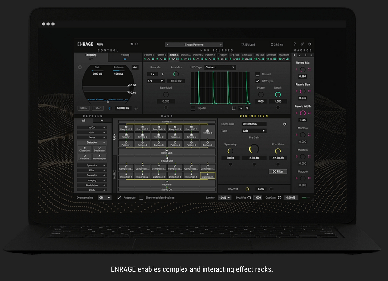Uncheck the DAW sync checkbox
The image size is (388, 281).
coord(258,81)
